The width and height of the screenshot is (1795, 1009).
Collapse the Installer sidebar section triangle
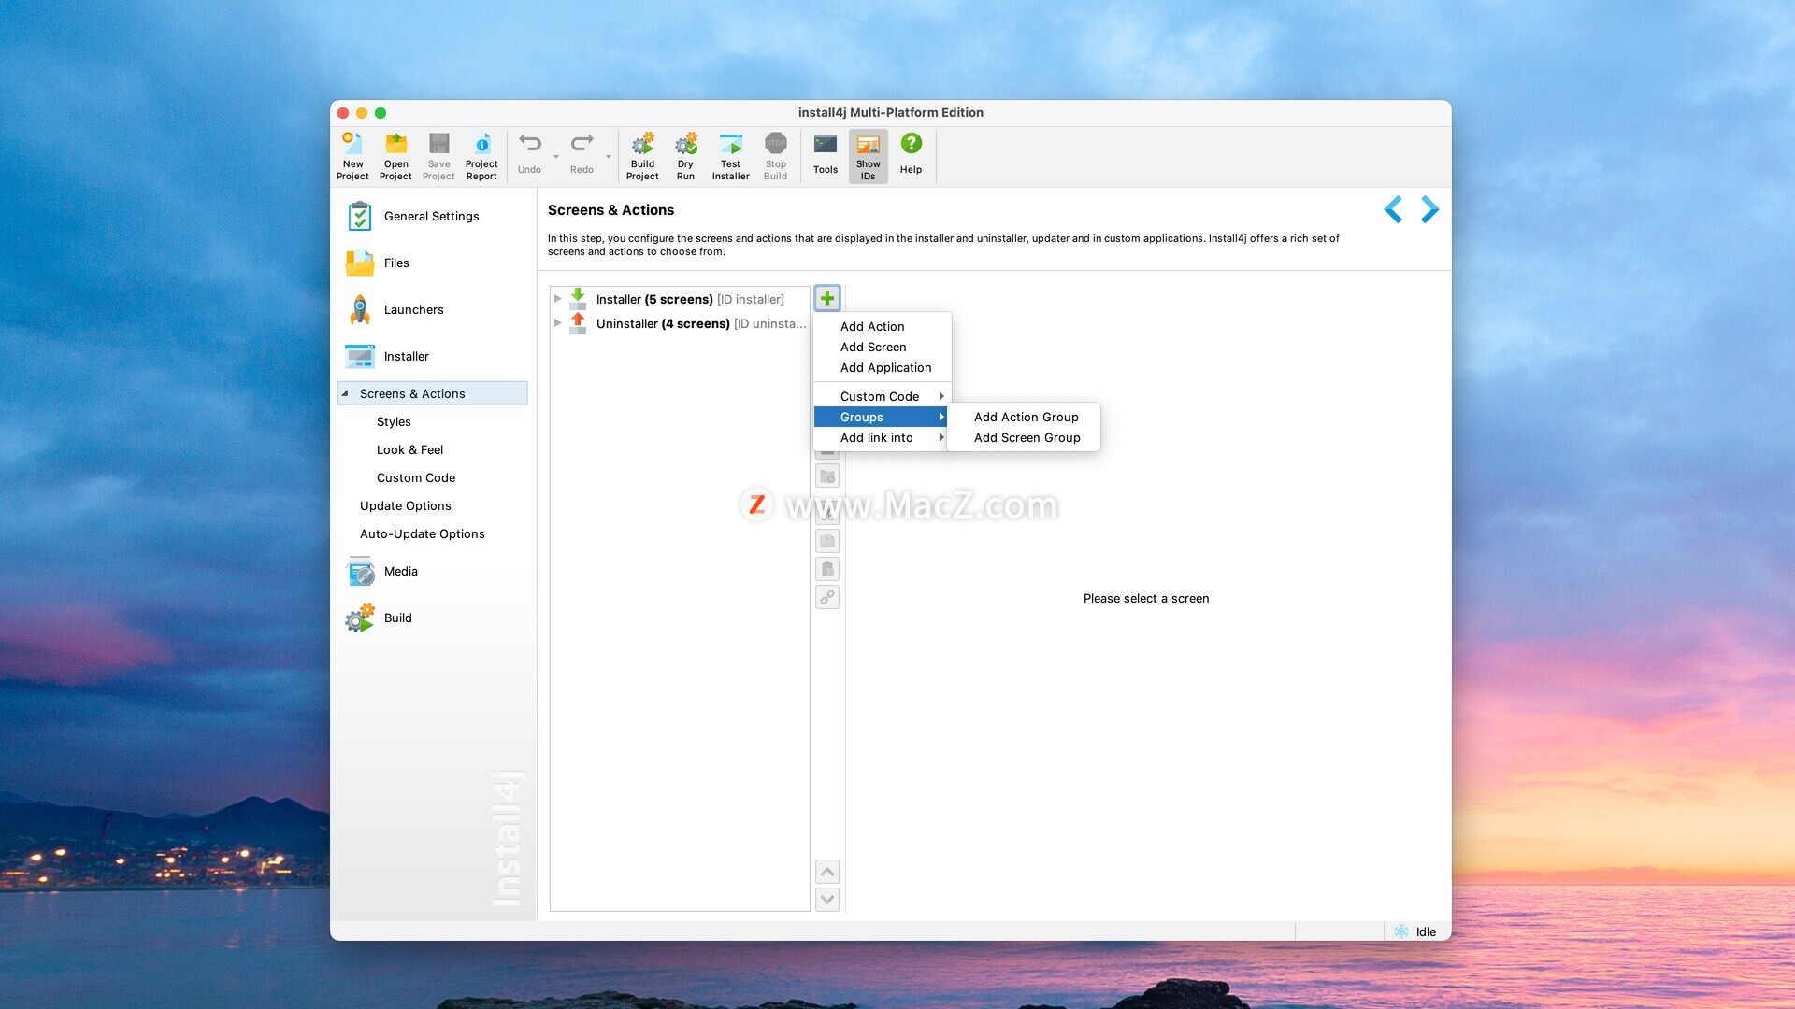[x=345, y=393]
